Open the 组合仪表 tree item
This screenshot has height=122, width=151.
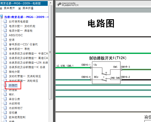[x=14, y=99]
